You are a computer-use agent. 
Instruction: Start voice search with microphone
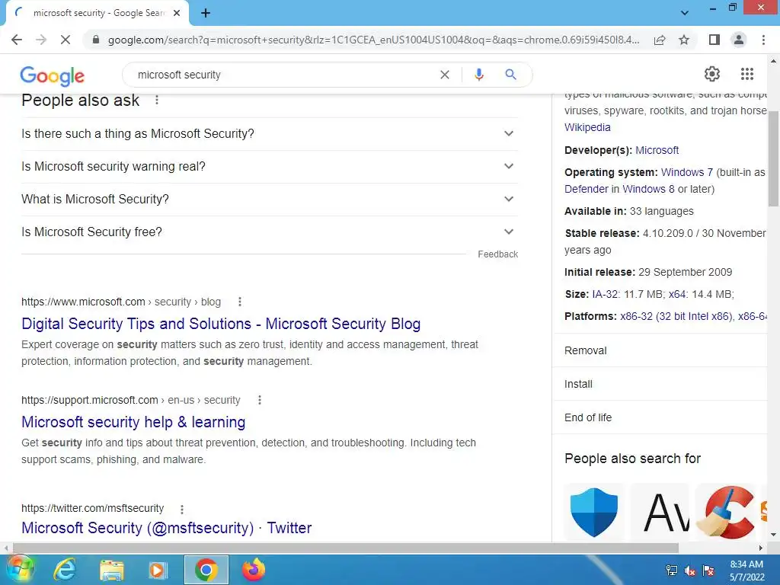click(478, 75)
